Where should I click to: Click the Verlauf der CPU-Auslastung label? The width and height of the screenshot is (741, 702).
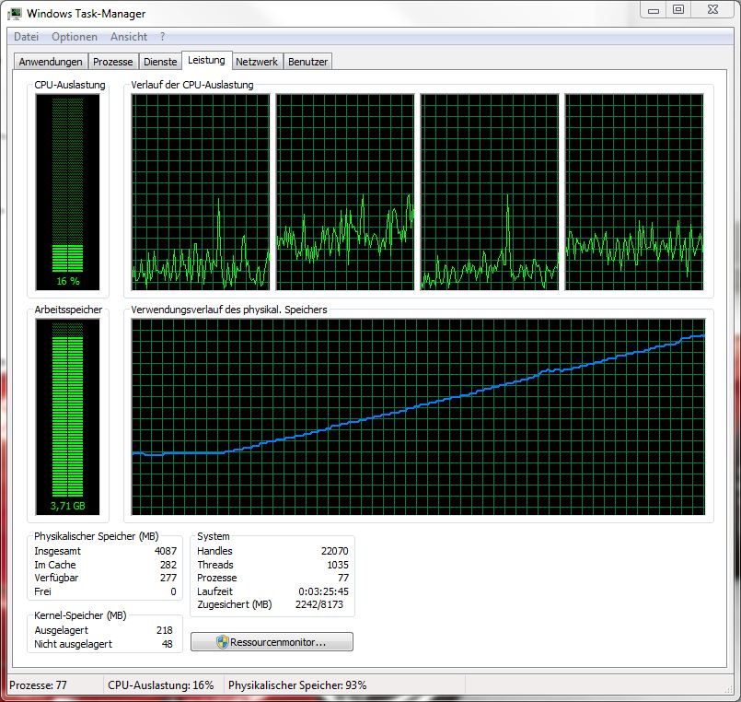coord(192,85)
